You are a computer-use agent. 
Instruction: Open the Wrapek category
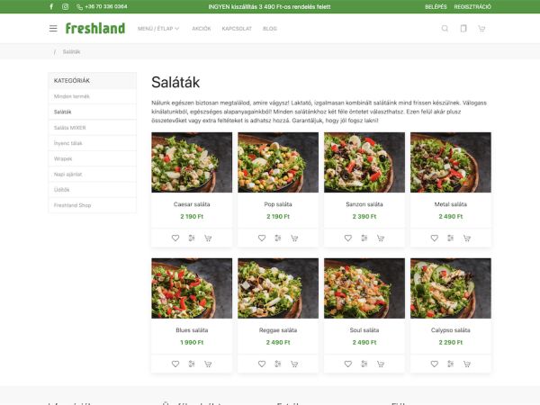93,158
